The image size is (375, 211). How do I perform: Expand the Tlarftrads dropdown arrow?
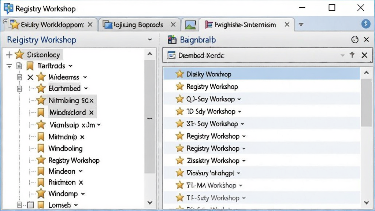[x=70, y=66]
